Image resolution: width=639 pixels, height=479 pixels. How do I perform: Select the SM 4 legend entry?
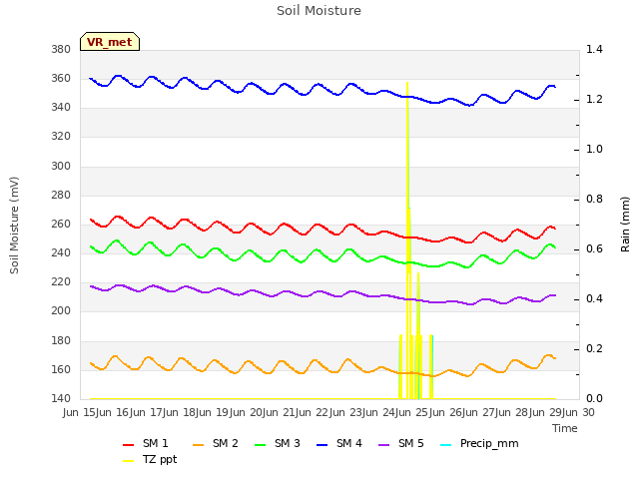pos(339,443)
